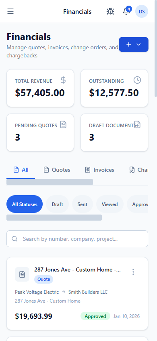Open the Total Revenue card
This screenshot has height=341, width=157.
(40, 88)
